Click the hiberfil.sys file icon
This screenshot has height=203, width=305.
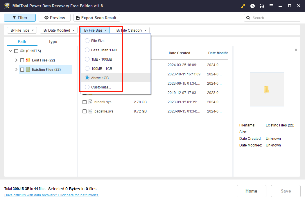90,102
